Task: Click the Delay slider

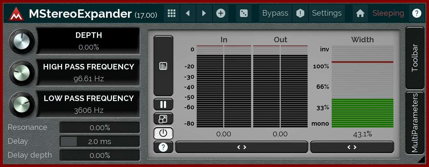Action: 100,141
